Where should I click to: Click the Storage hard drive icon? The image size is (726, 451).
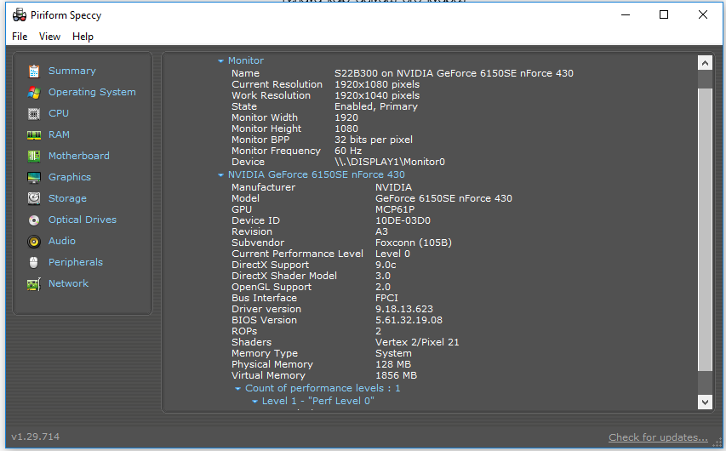pos(34,198)
